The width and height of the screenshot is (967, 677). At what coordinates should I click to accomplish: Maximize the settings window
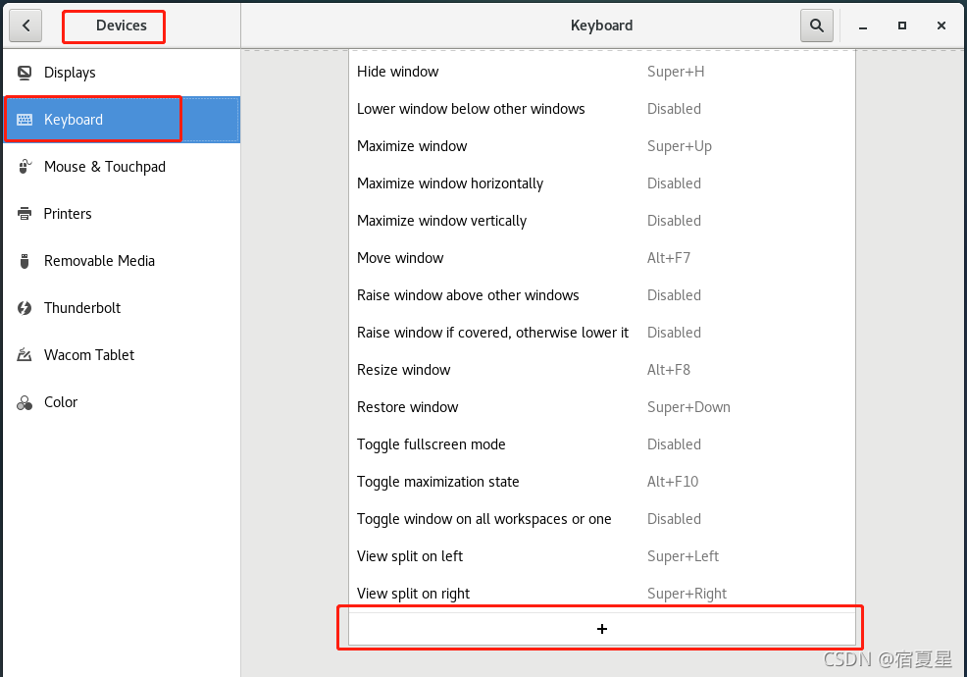coord(901,26)
